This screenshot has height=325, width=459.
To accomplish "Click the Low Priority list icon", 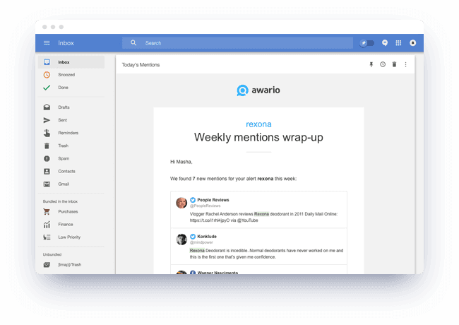I will pos(47,237).
